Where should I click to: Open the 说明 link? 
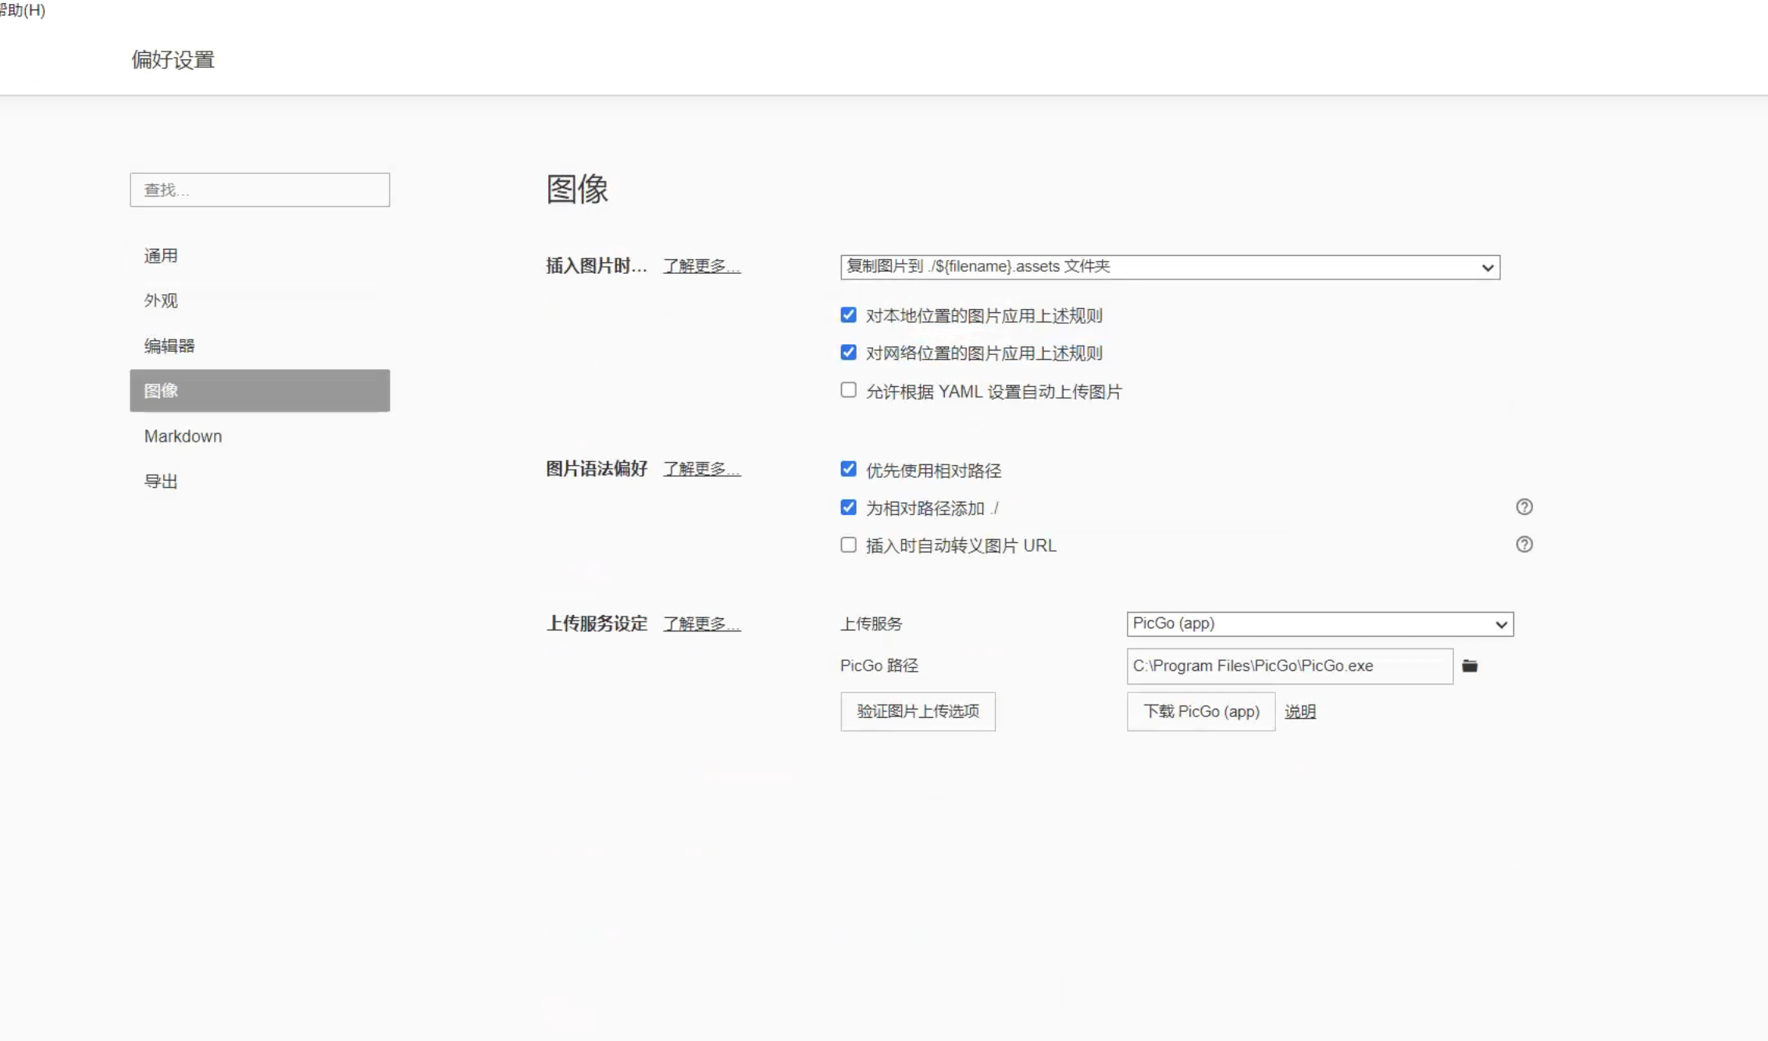coord(1299,712)
